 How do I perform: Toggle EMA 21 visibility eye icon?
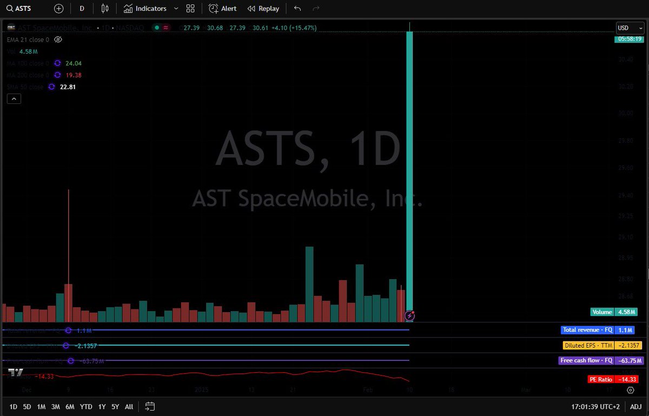tap(58, 39)
